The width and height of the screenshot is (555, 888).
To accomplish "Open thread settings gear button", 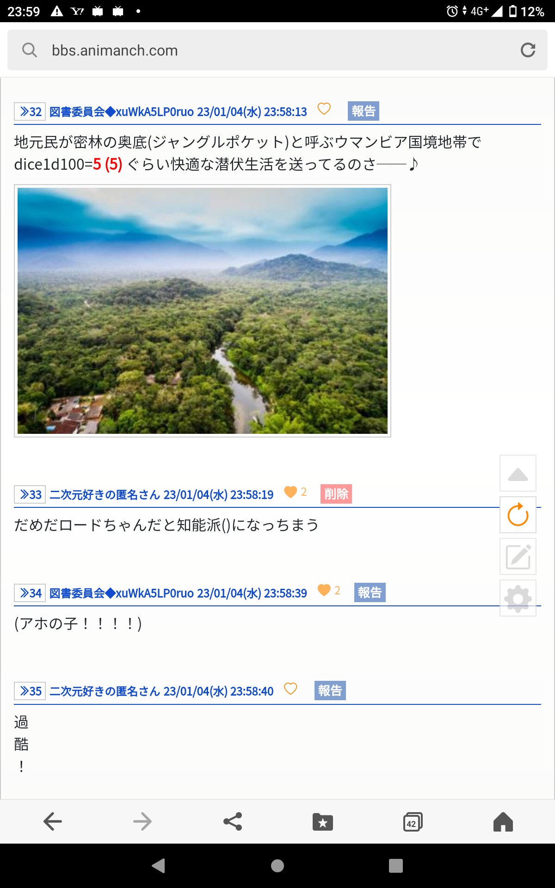I will point(518,598).
